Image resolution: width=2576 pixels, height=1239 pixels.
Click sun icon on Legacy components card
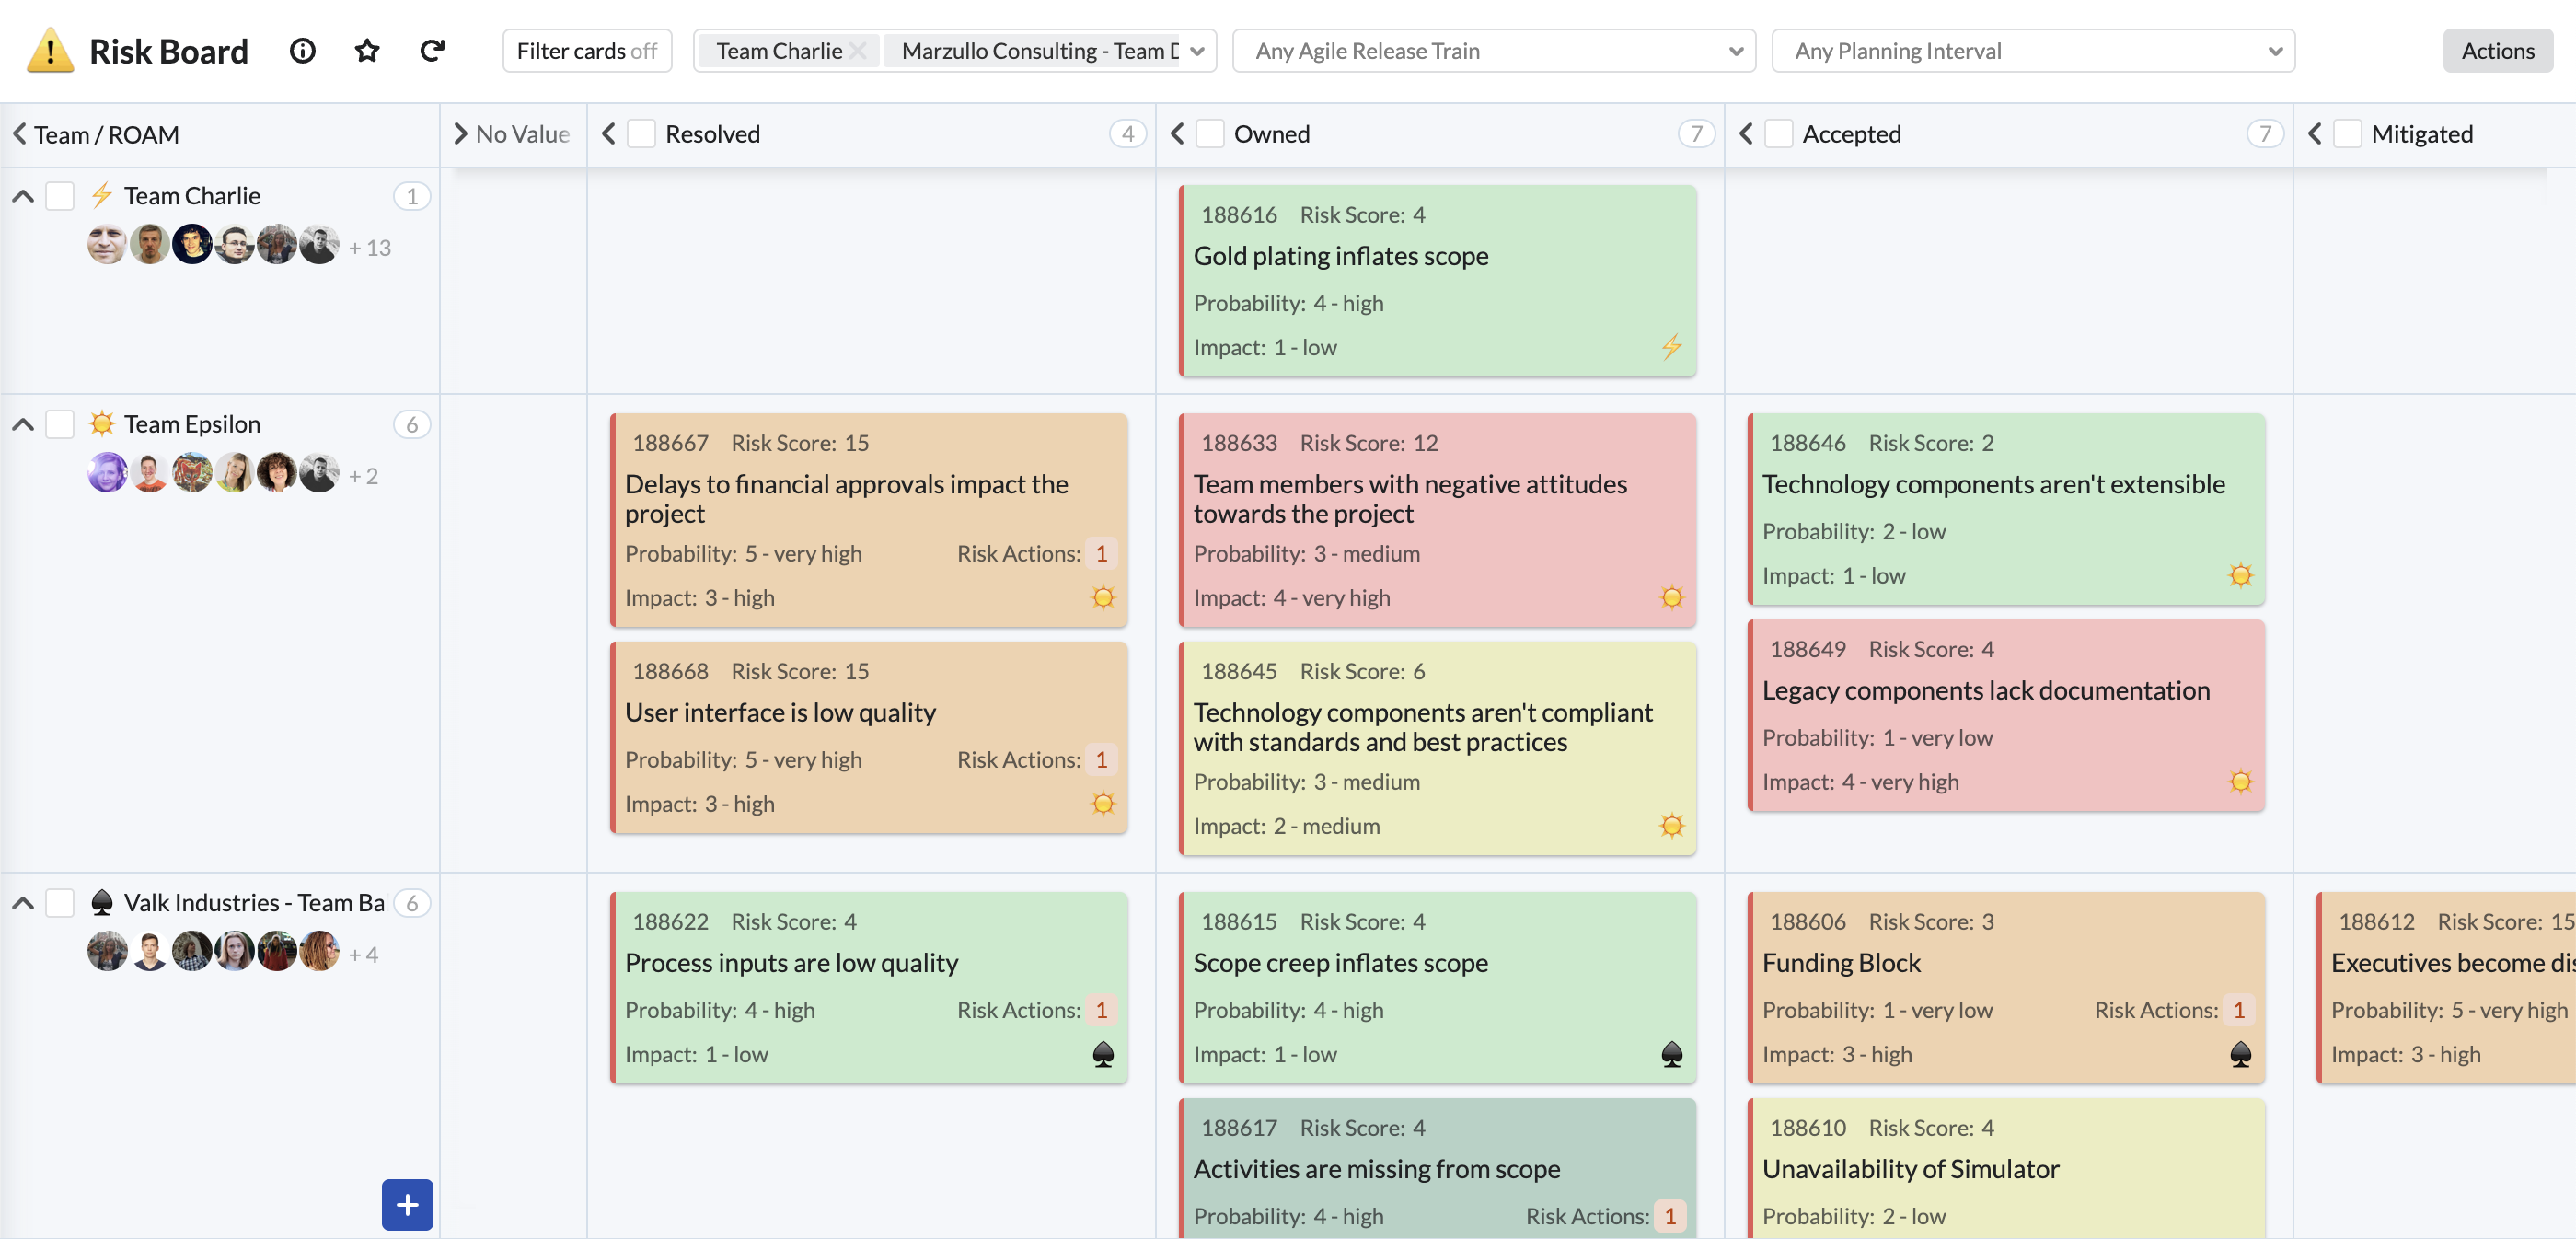click(x=2240, y=781)
